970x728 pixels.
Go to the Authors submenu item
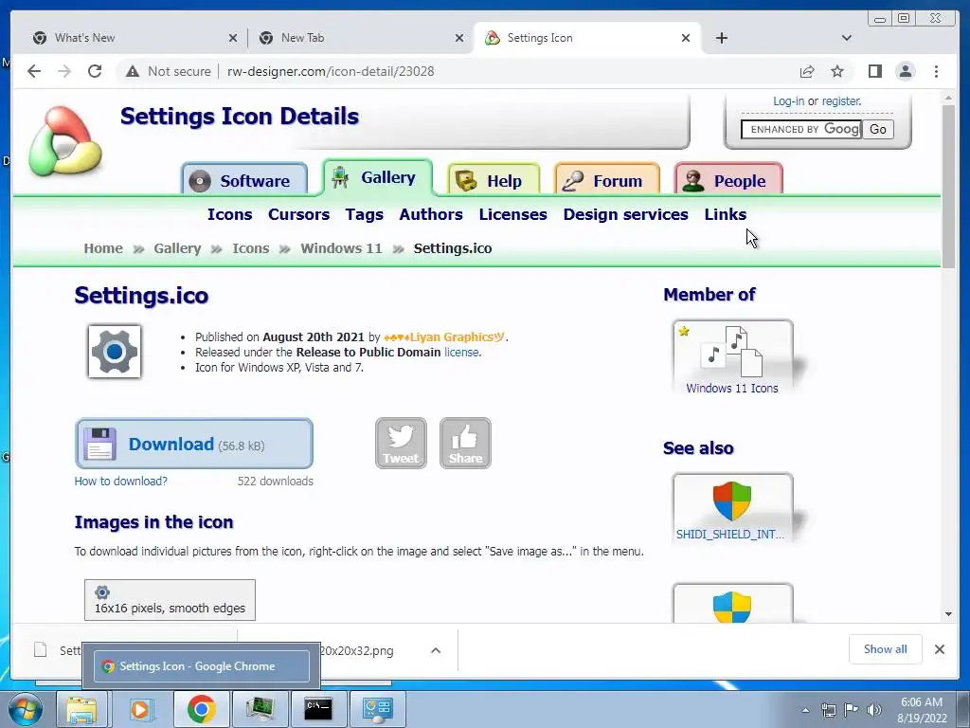click(431, 214)
